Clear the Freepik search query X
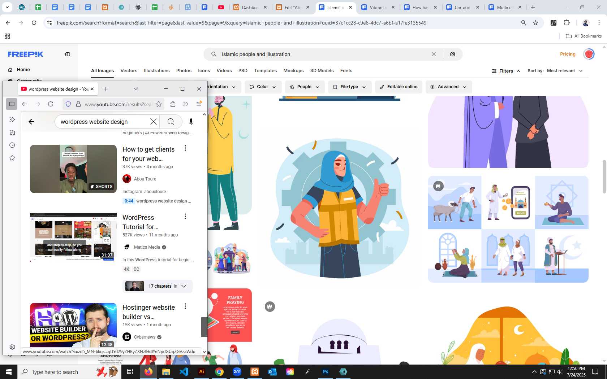The image size is (607, 379). [x=434, y=54]
